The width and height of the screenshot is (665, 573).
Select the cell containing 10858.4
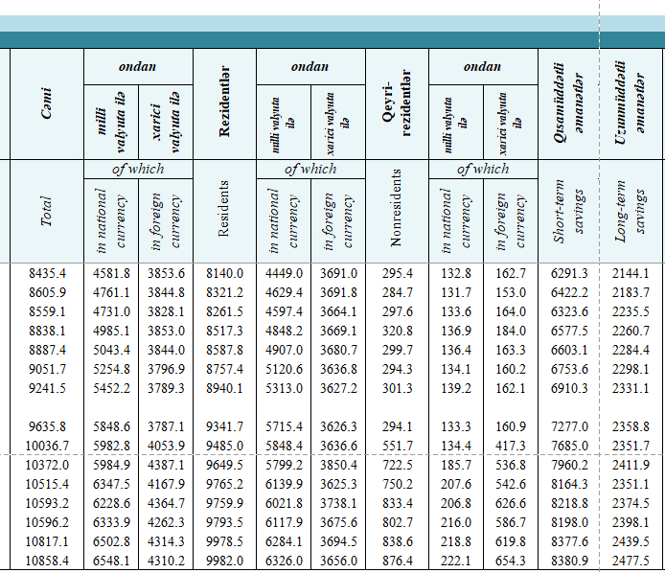point(48,561)
